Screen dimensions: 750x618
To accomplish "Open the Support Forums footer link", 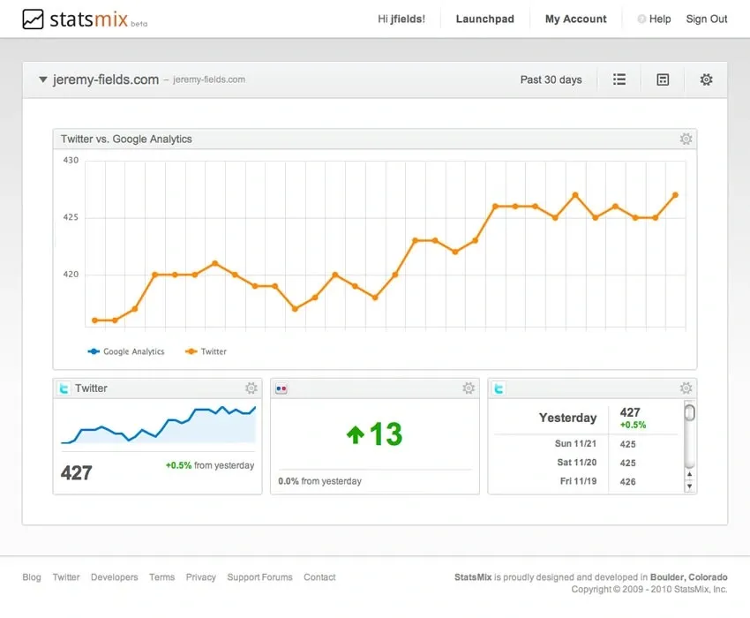I will tap(259, 577).
